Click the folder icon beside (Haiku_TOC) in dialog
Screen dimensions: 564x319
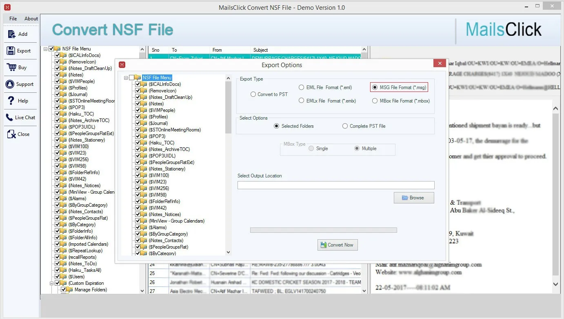point(144,143)
